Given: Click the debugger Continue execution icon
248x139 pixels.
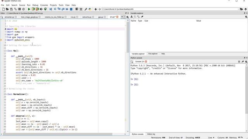Looking at the screenshot, I should coord(67,9).
